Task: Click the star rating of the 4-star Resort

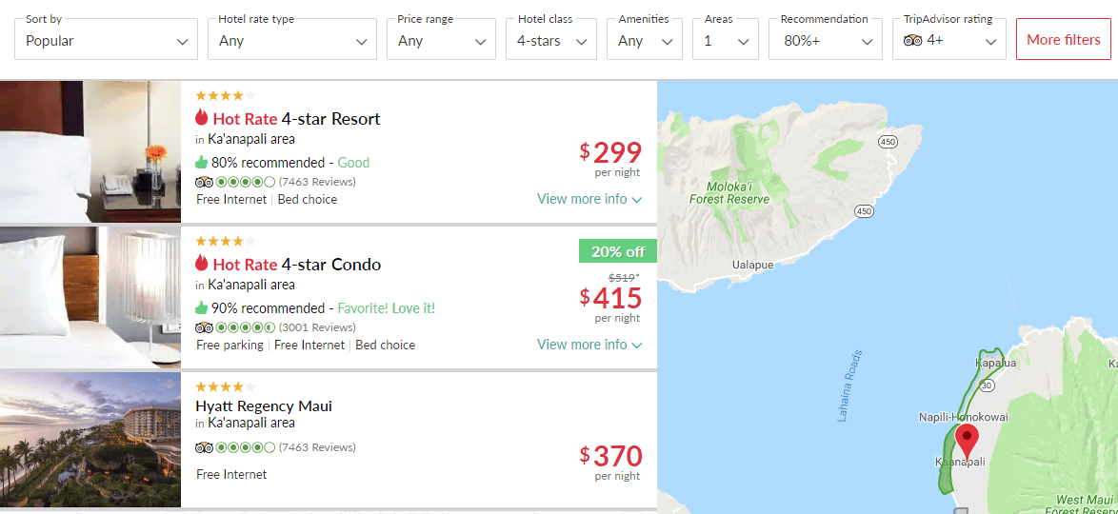Action: 225,95
